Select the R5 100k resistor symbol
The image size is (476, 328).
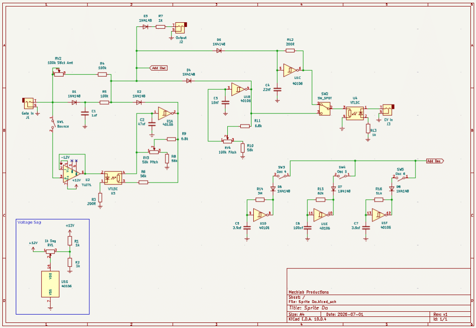click(104, 102)
